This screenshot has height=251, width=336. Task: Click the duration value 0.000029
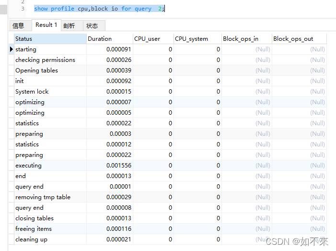pyautogui.click(x=119, y=197)
